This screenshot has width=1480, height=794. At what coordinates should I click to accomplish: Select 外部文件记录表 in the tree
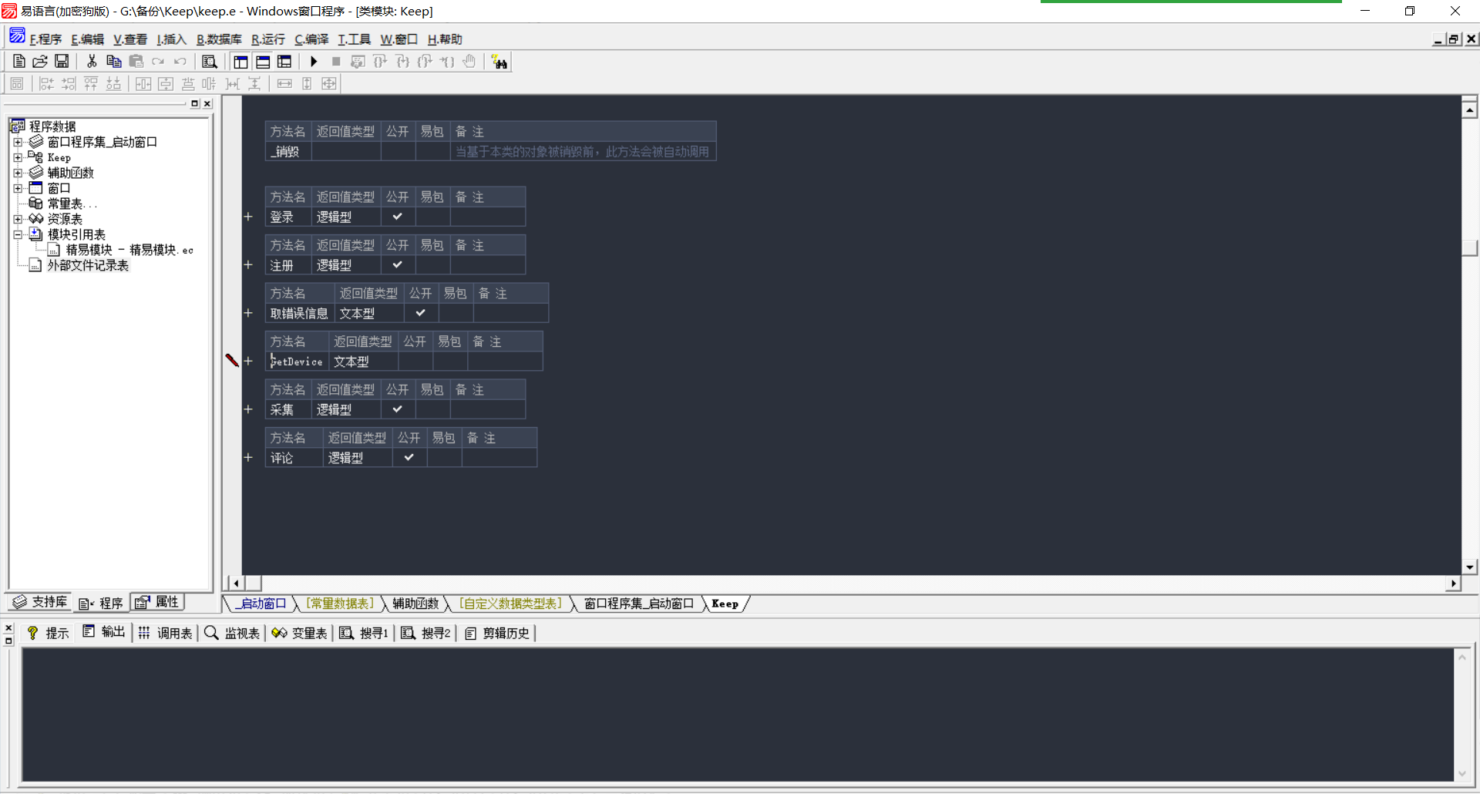pos(88,265)
